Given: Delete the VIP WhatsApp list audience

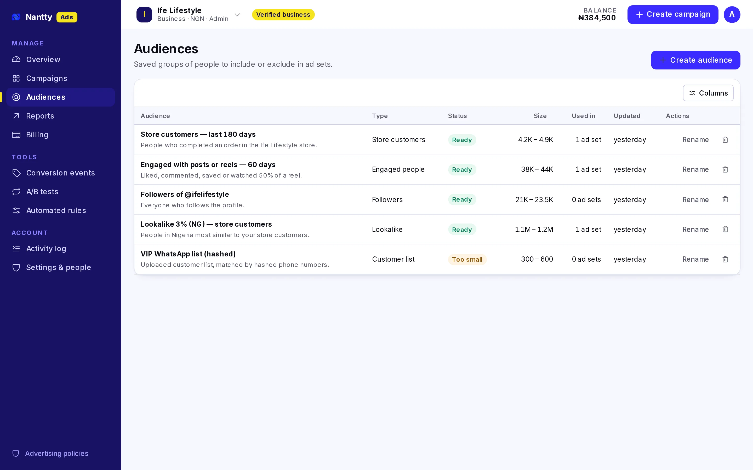Looking at the screenshot, I should click(725, 259).
